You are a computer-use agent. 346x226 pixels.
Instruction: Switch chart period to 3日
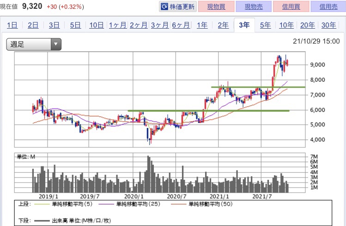[55, 25]
